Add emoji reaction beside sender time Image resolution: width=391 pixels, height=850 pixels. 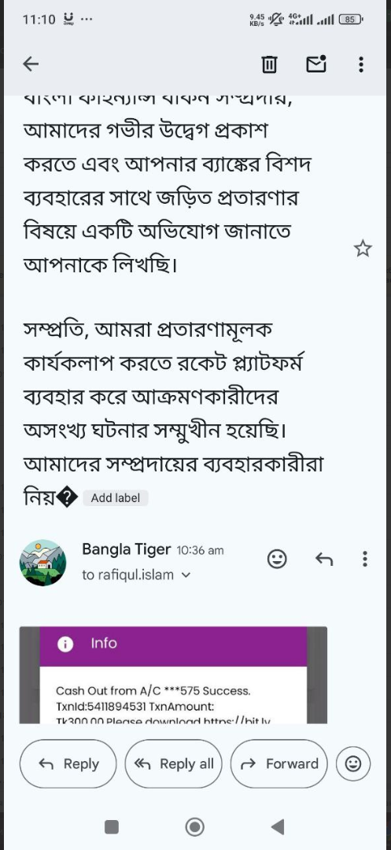(277, 559)
